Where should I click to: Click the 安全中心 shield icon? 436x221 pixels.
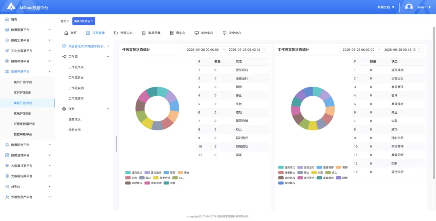click(224, 33)
